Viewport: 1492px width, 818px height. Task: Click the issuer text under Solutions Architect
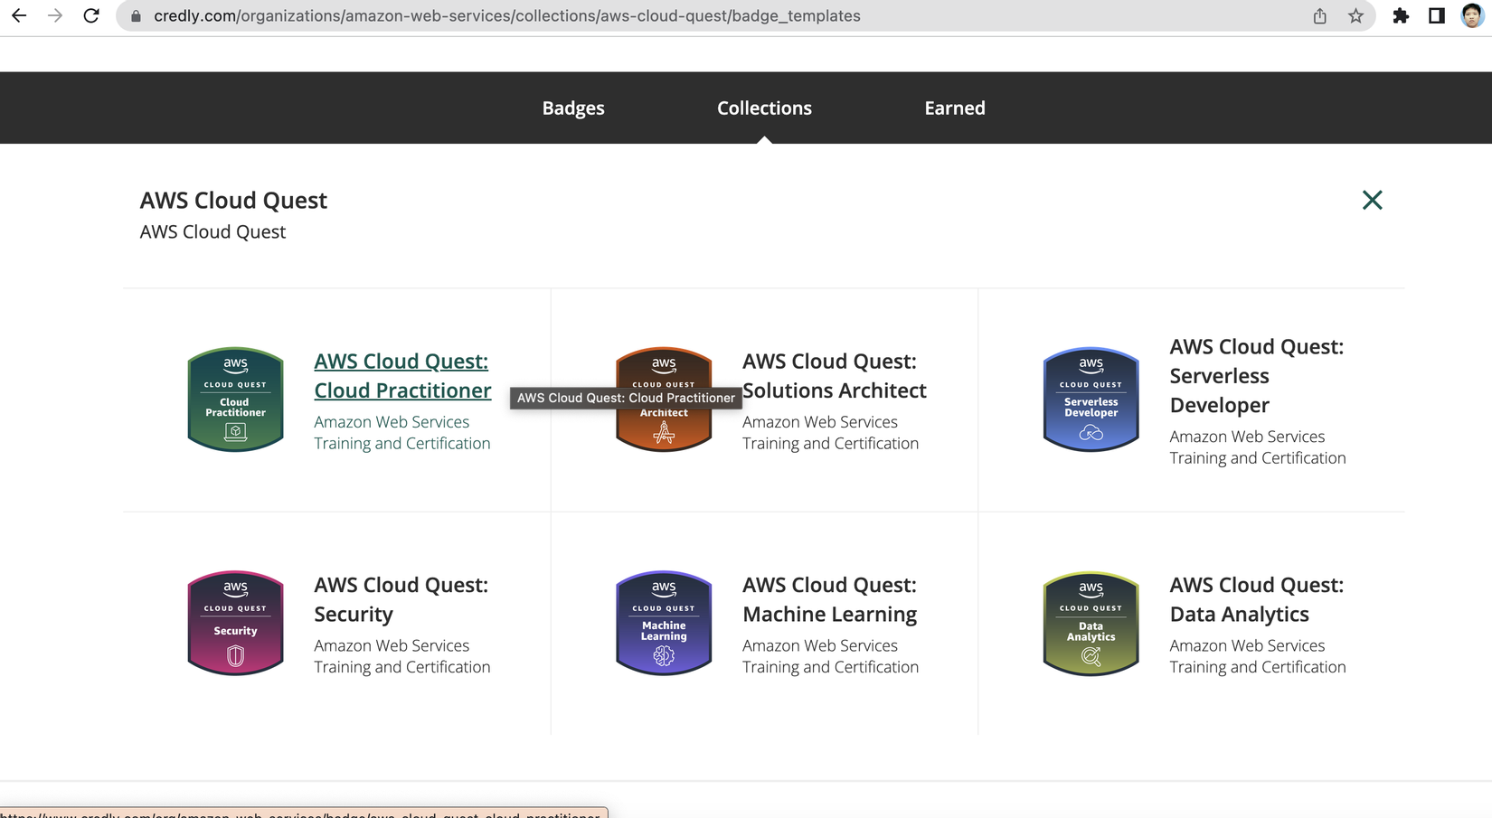[830, 432]
